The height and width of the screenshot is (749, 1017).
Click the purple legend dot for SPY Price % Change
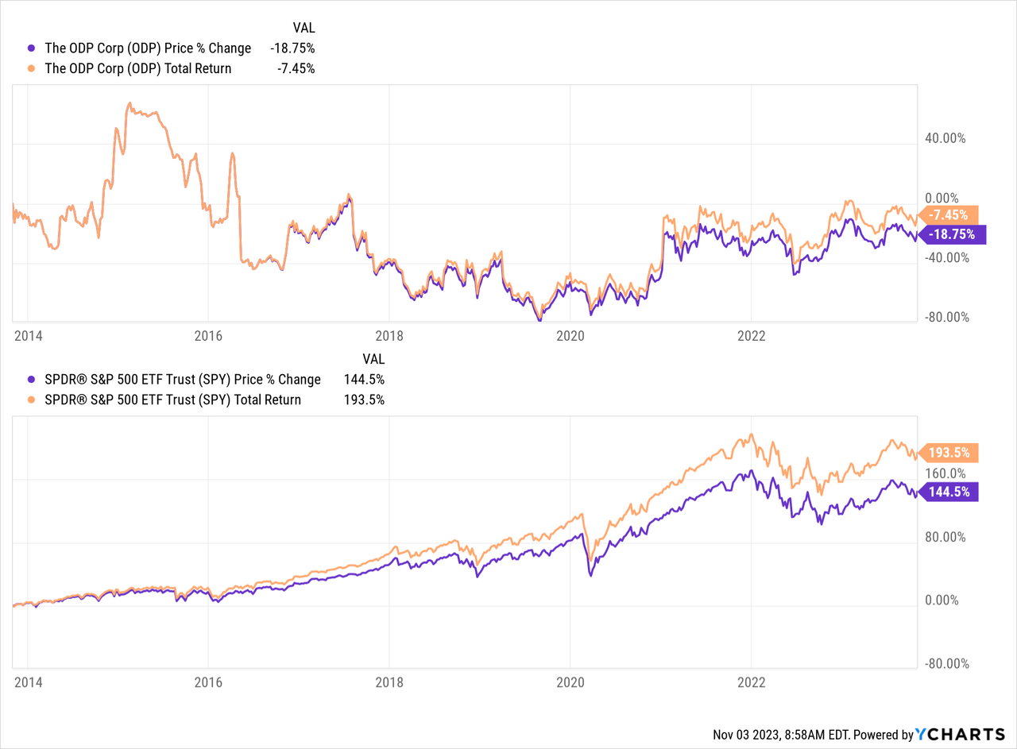[31, 380]
